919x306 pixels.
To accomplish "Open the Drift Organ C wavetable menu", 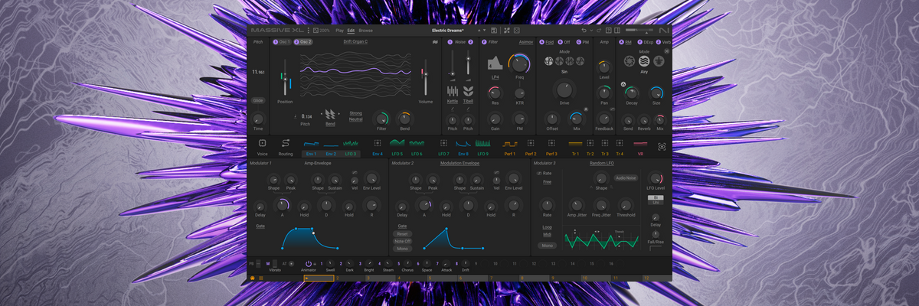I will [355, 41].
